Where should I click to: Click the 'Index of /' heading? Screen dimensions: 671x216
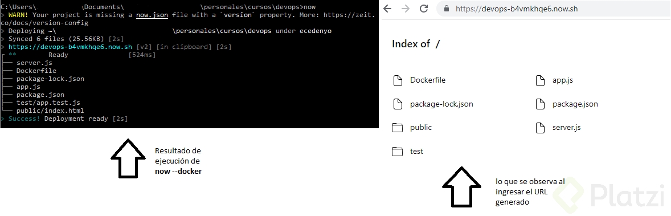point(415,44)
